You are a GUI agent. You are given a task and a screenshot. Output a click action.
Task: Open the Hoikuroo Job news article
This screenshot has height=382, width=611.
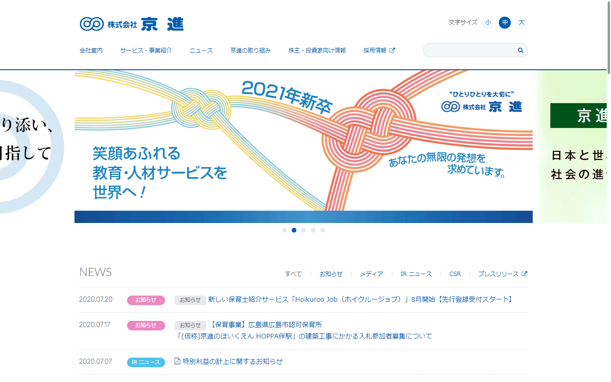pos(361,299)
